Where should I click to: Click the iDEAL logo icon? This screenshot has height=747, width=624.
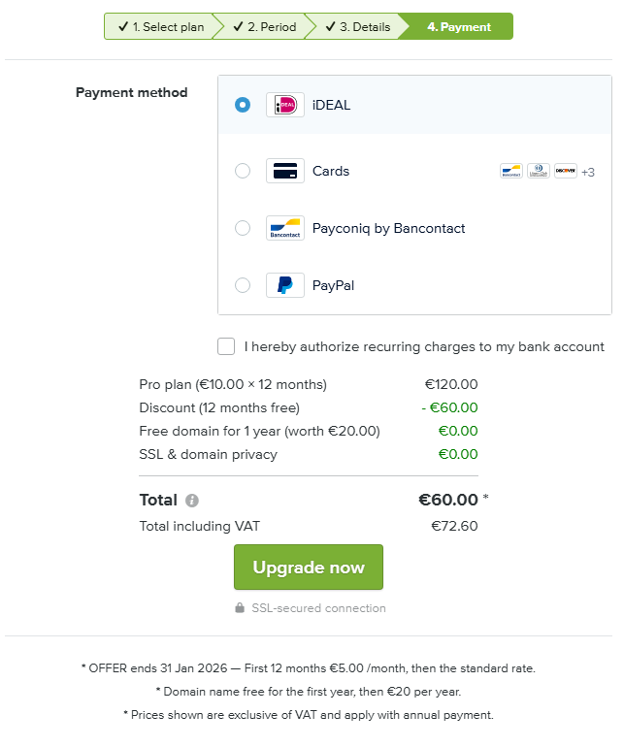coord(285,105)
